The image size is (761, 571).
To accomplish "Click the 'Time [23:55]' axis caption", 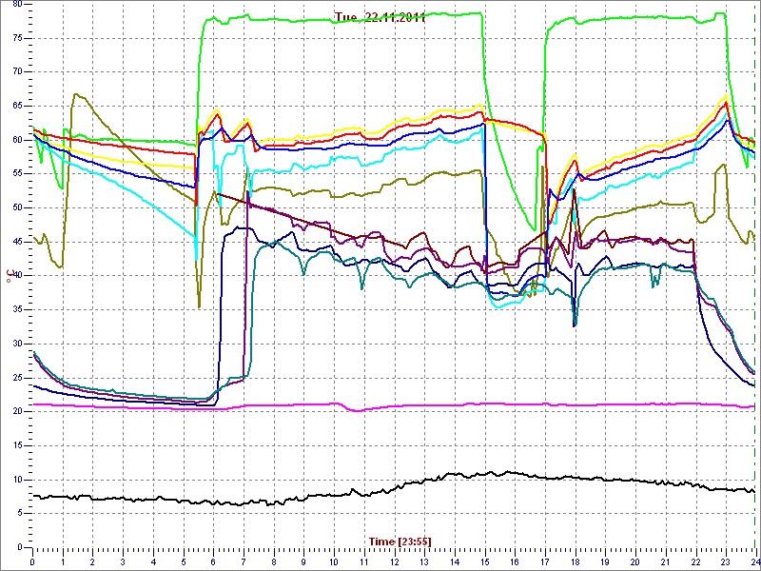I will [400, 541].
